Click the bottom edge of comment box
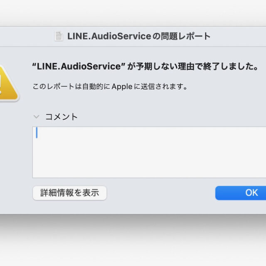Screen dimensions: 266x266 point(149,177)
